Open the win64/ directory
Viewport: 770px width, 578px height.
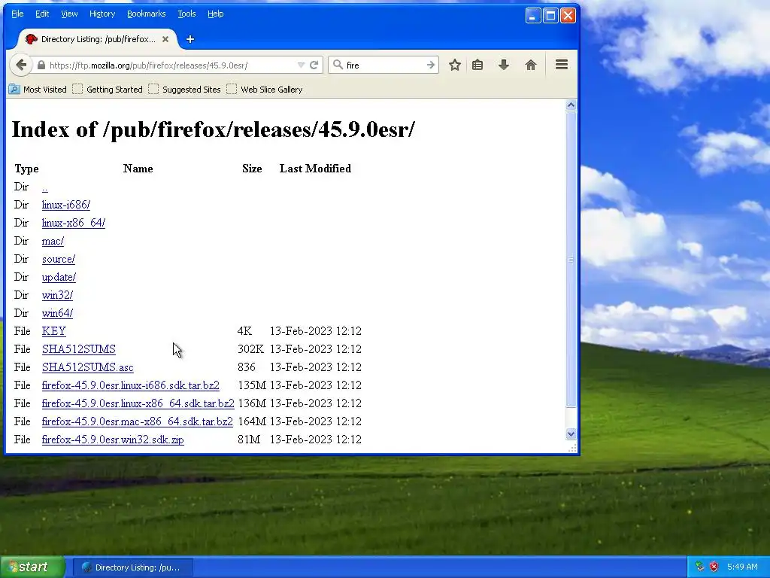coord(57,313)
